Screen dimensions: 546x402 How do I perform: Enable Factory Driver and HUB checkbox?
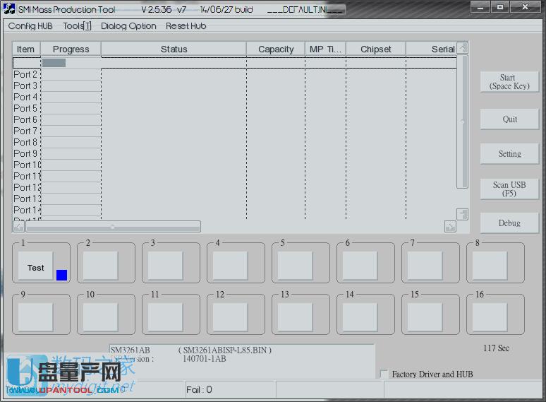(384, 374)
